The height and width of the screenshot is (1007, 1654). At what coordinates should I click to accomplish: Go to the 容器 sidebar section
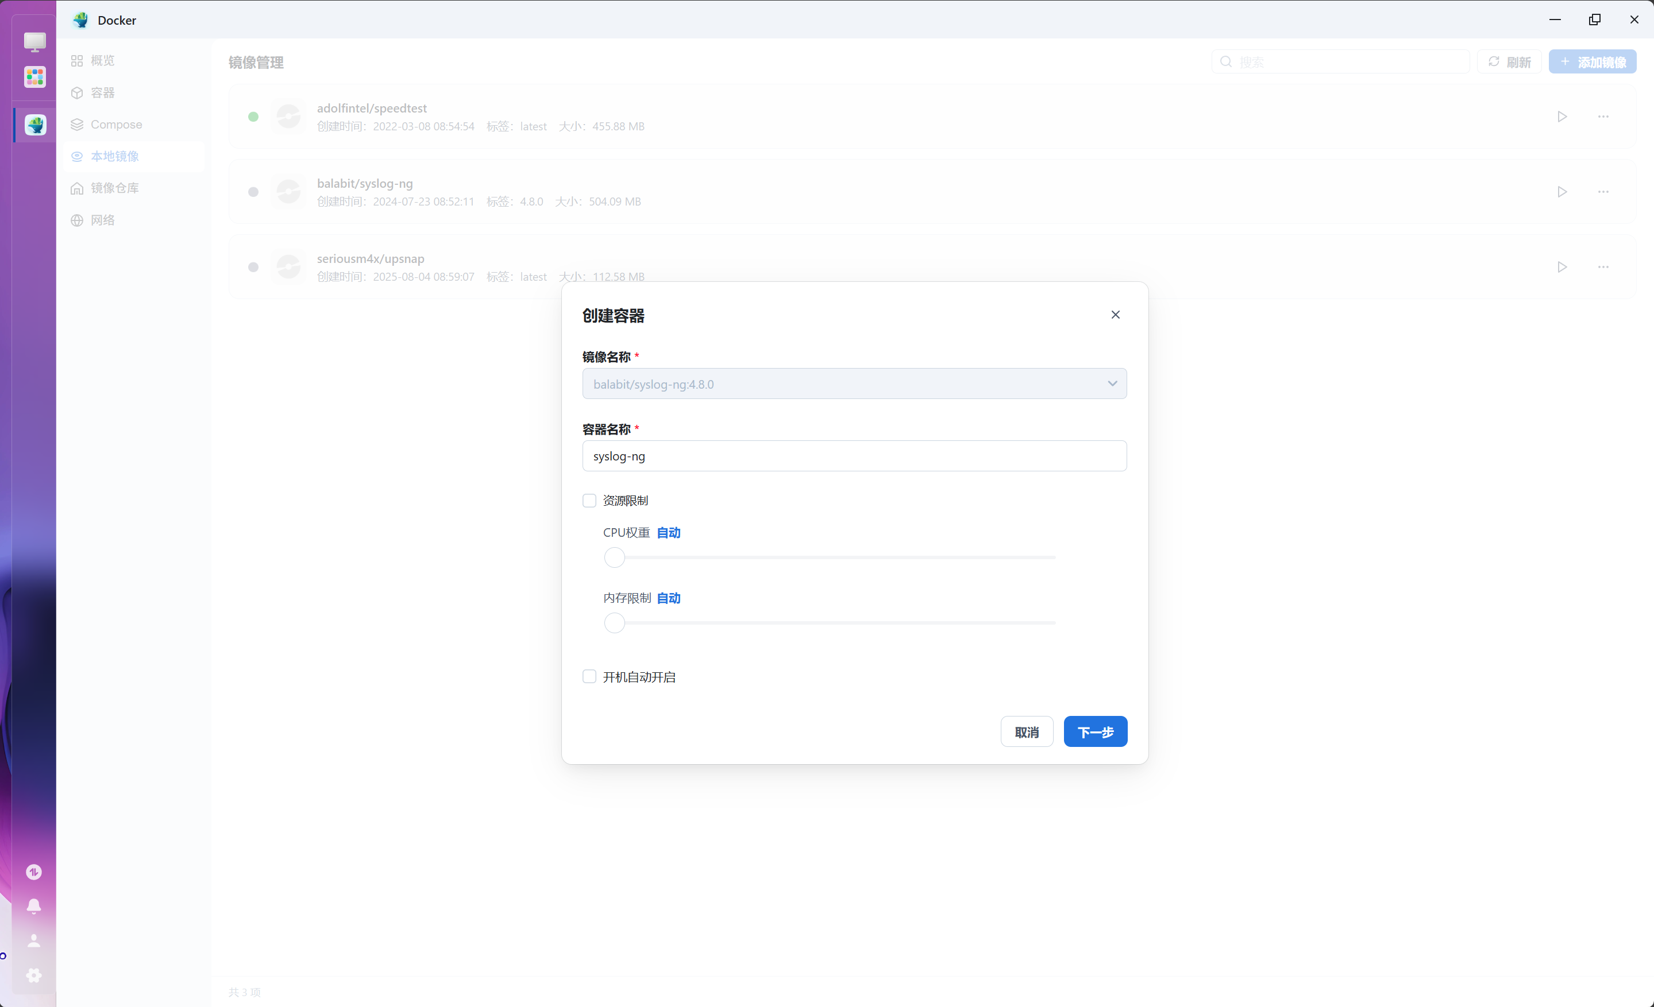103,92
